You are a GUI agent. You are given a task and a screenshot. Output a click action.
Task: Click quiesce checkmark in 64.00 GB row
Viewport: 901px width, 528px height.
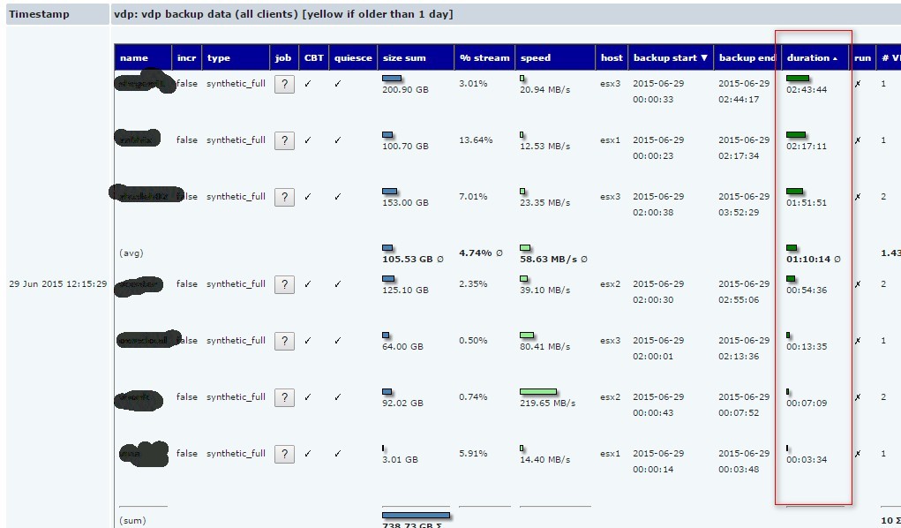[x=337, y=341]
